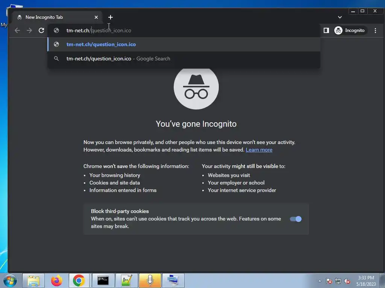Click the Incognito icon on the tab

(20, 17)
